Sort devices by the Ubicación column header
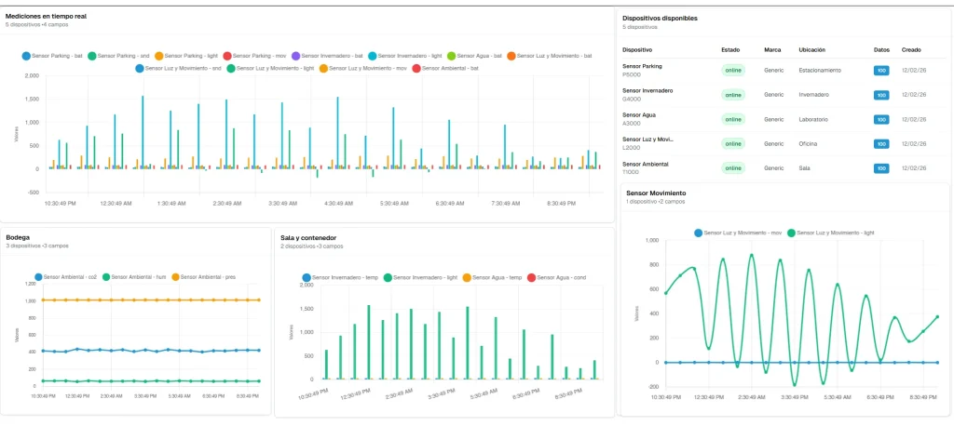This screenshot has height=426, width=954. (811, 49)
